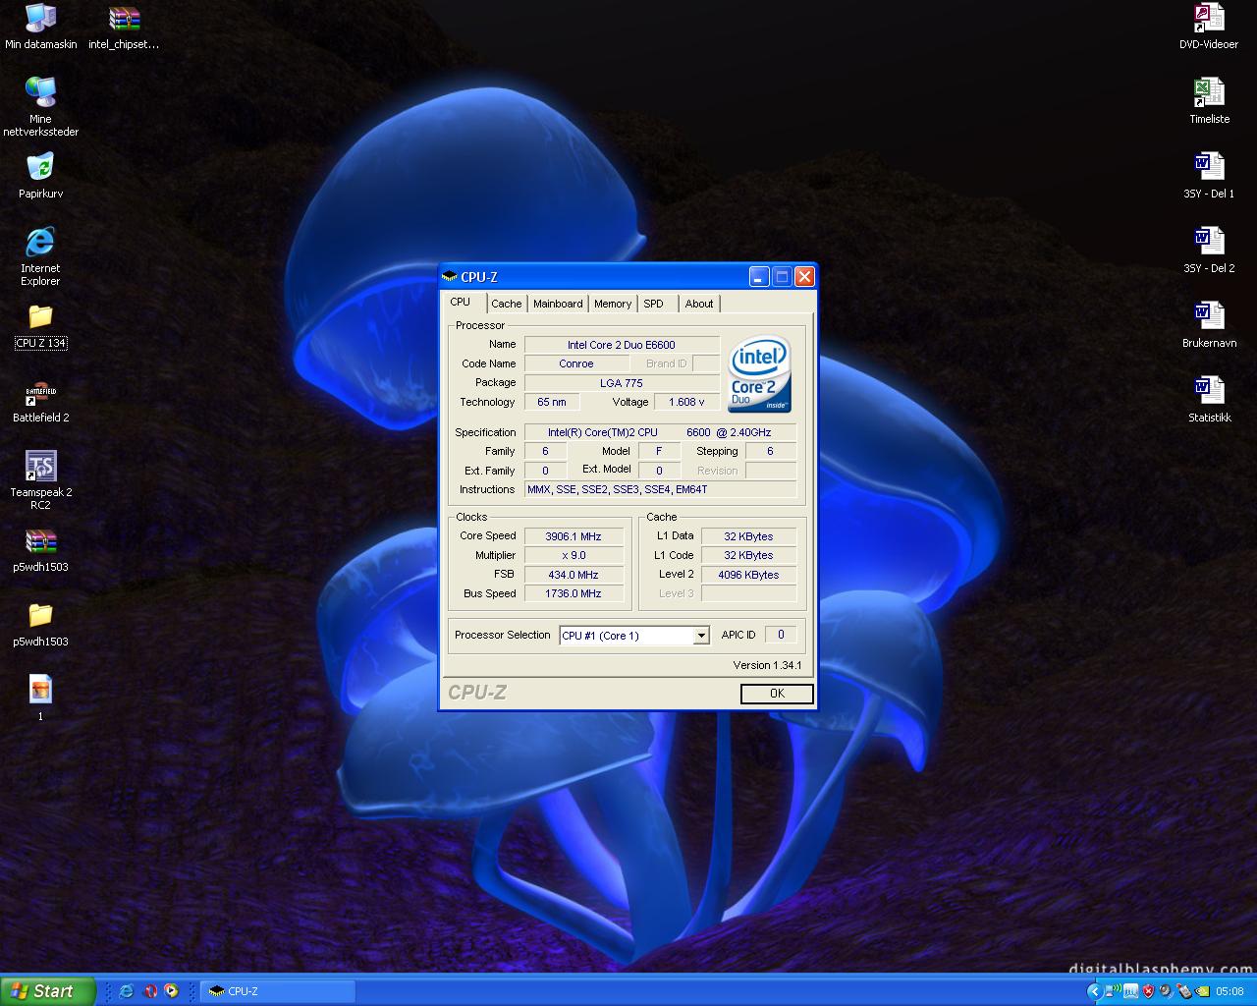Click the red security shield tray icon
This screenshot has height=1006, width=1257.
coord(1148,991)
